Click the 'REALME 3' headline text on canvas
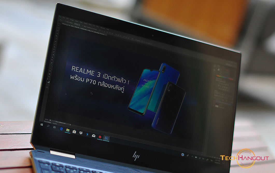This screenshot has height=173, width=275. point(86,72)
